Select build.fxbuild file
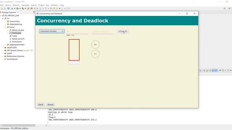This screenshot has width=232, height=130. 12,59
